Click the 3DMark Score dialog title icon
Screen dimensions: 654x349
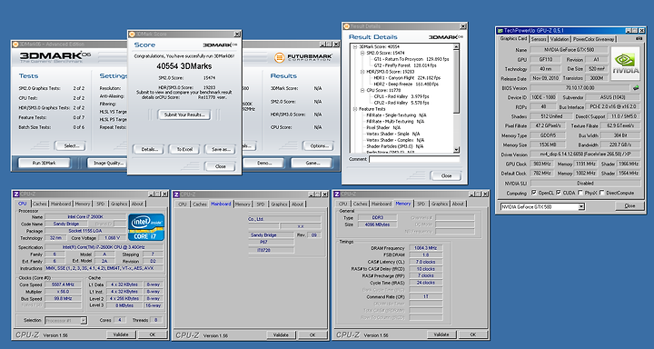click(x=132, y=34)
